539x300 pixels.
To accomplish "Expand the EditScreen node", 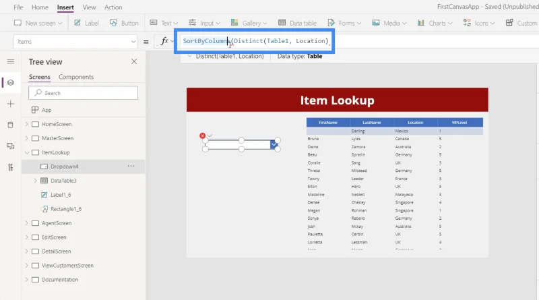I will (26, 237).
